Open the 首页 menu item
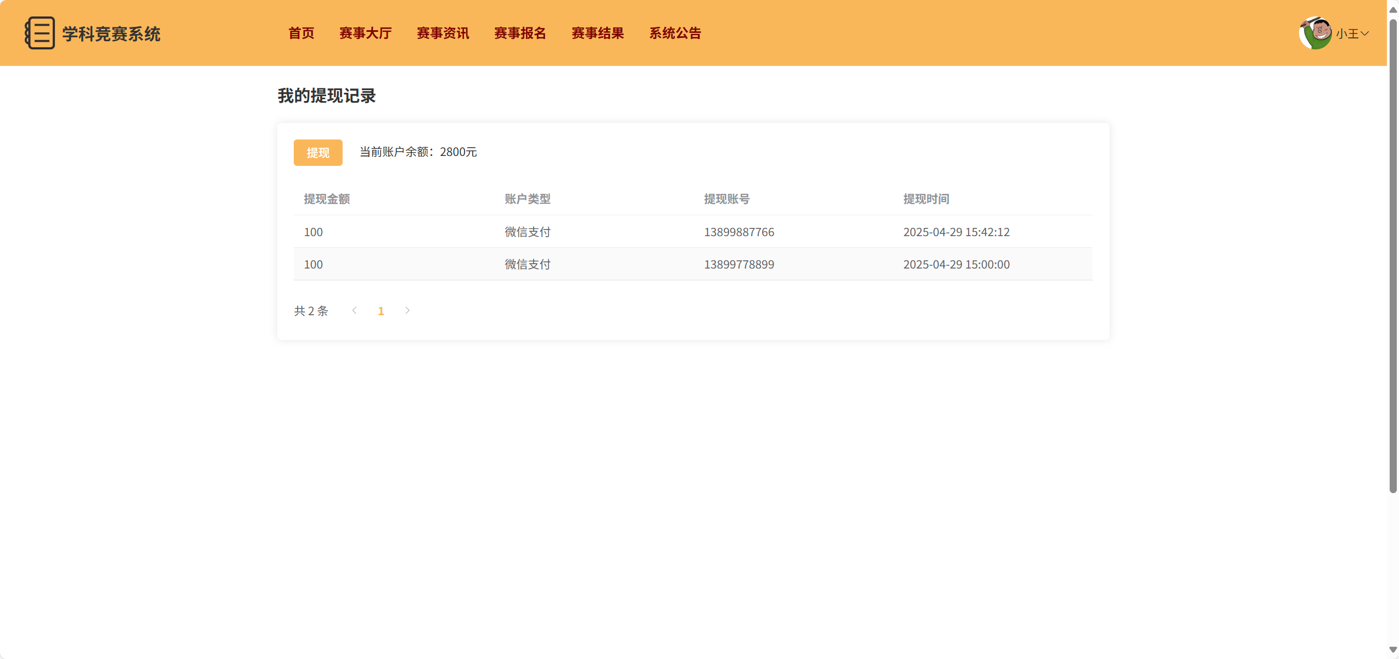1399x659 pixels. click(x=301, y=33)
